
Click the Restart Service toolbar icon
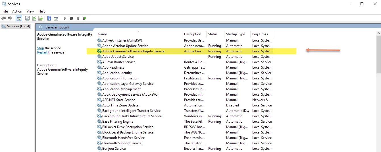pyautogui.click(x=84, y=18)
